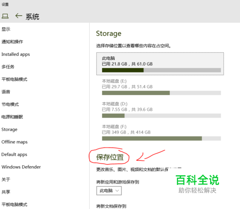Go to Default apps page

14,154
